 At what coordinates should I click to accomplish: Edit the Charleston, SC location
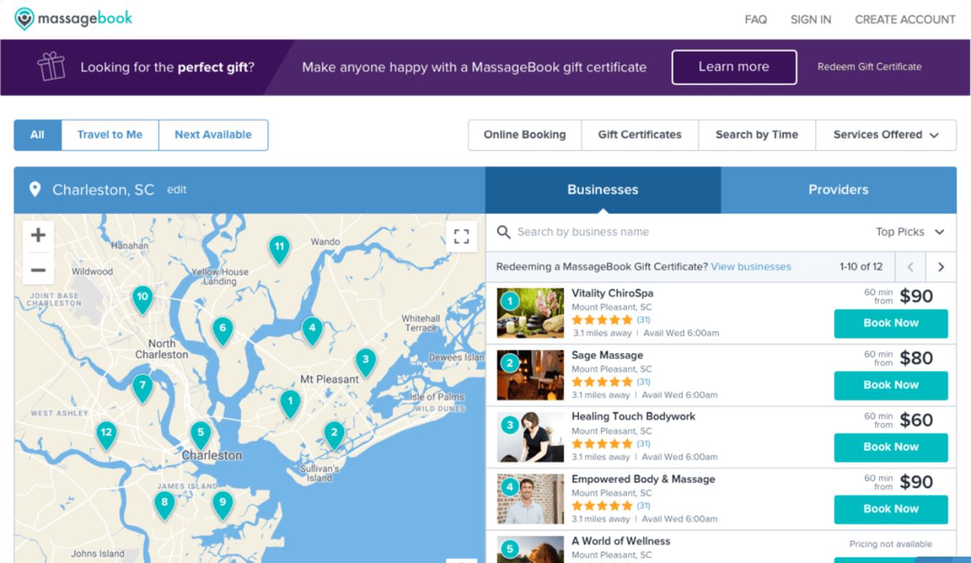[176, 190]
